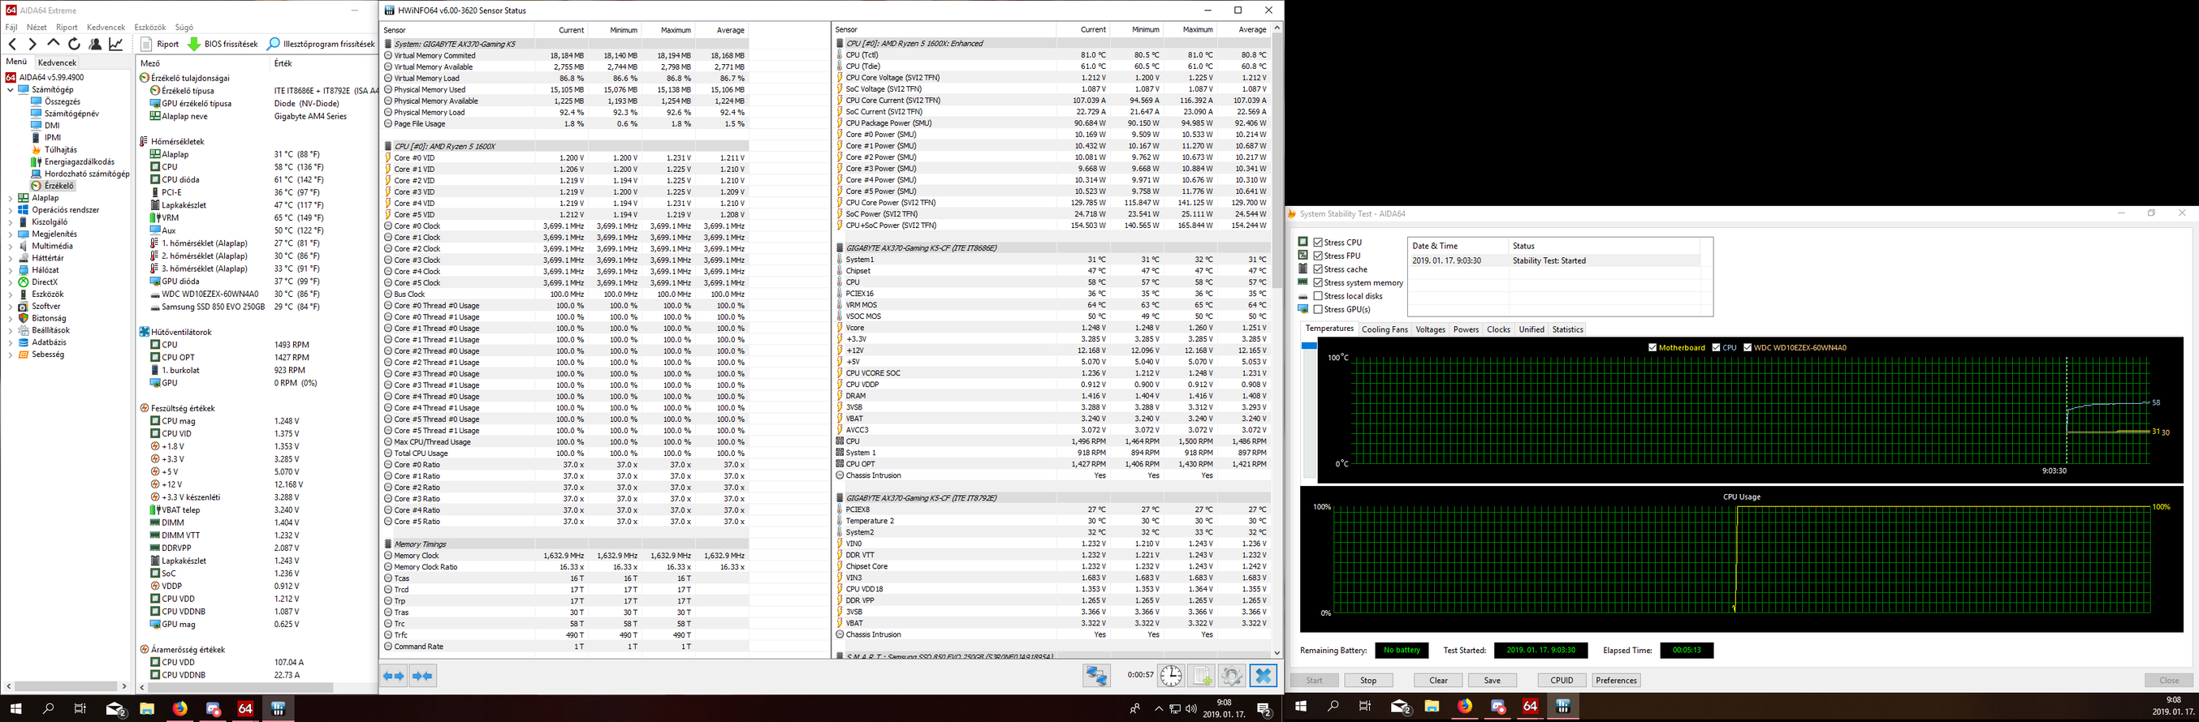Image resolution: width=2199 pixels, height=722 pixels.
Task: Click AIDA64 tree horizontal scrollbar
Action: tap(66, 686)
